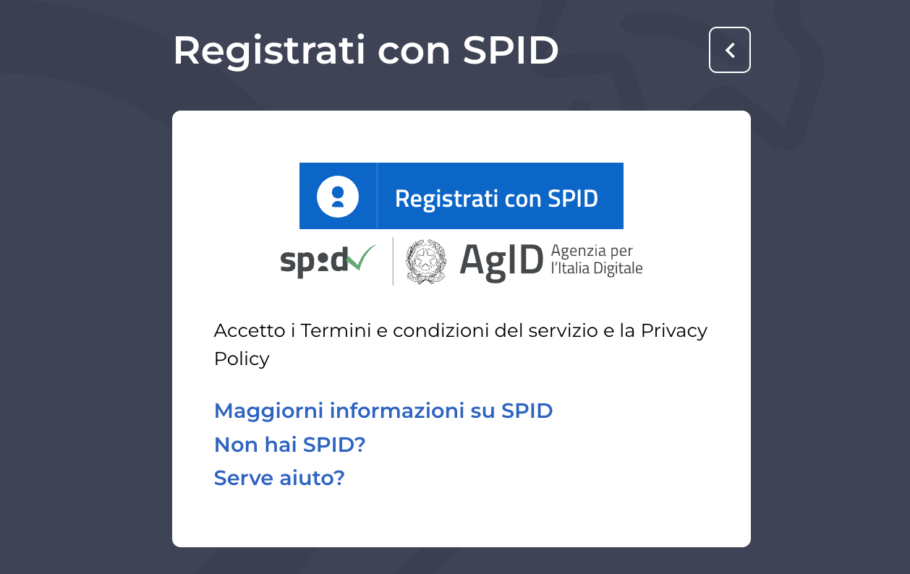This screenshot has width=910, height=574.
Task: Click the word 'Accetto' in the card
Action: click(250, 330)
